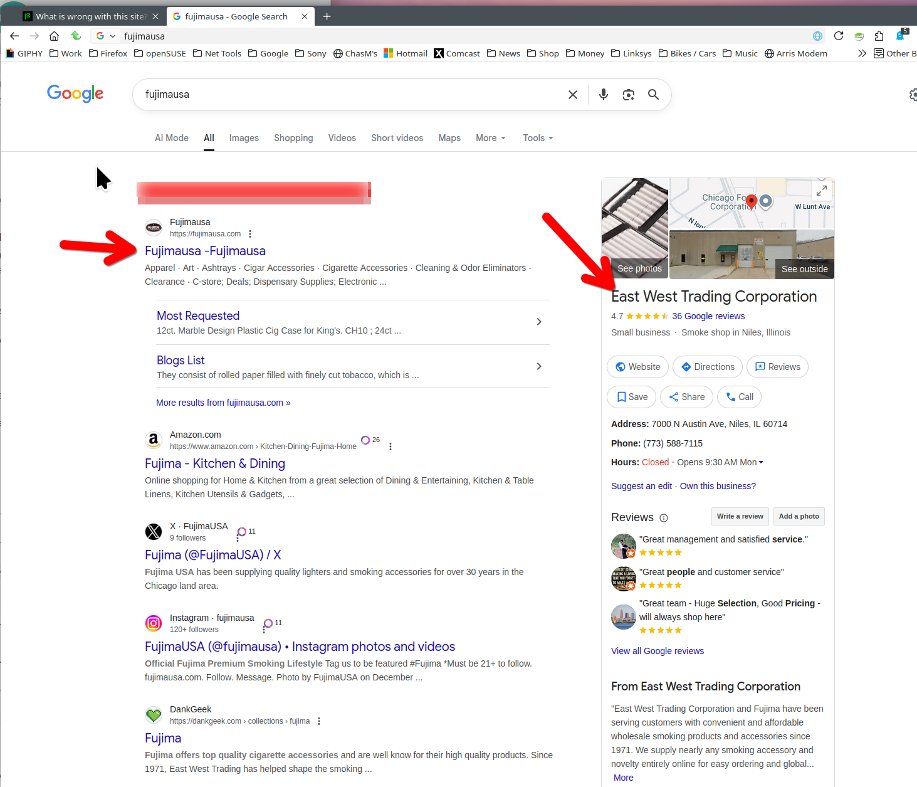This screenshot has height=787, width=917.
Task: Open the browser home page icon
Action: 55,36
